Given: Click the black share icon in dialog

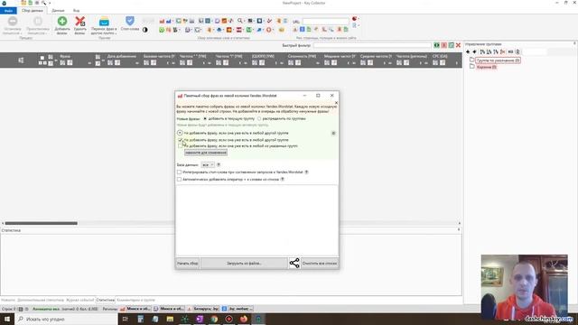Looking at the screenshot, I should 294,263.
